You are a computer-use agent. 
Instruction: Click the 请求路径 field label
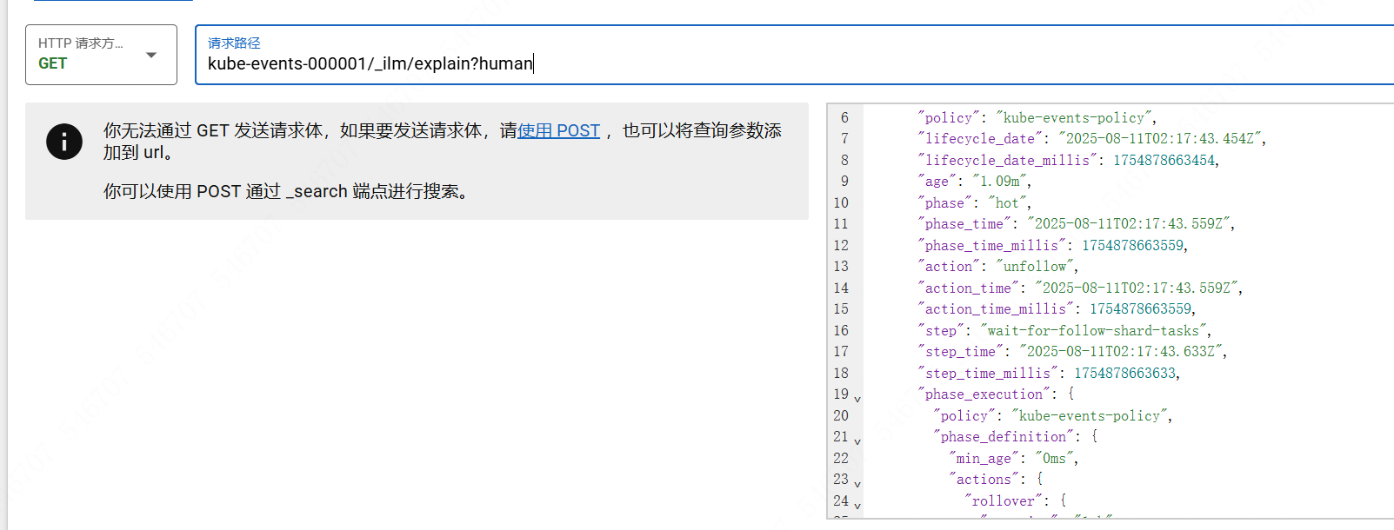tap(234, 43)
